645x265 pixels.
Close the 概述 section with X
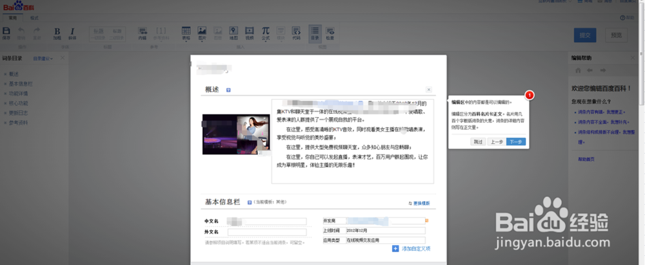(x=429, y=89)
